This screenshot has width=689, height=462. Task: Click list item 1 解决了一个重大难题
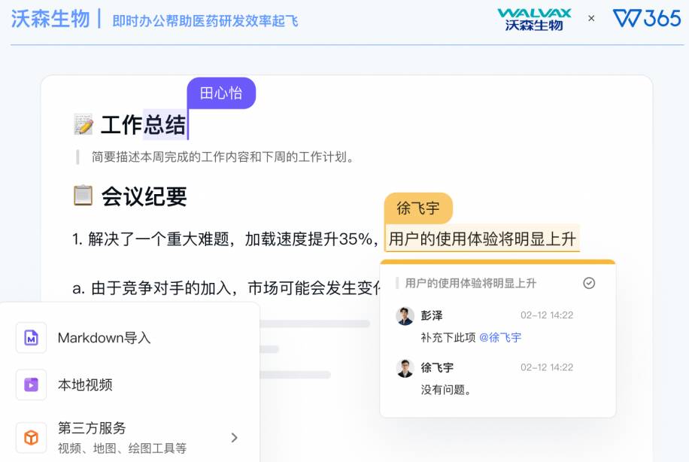(x=225, y=239)
